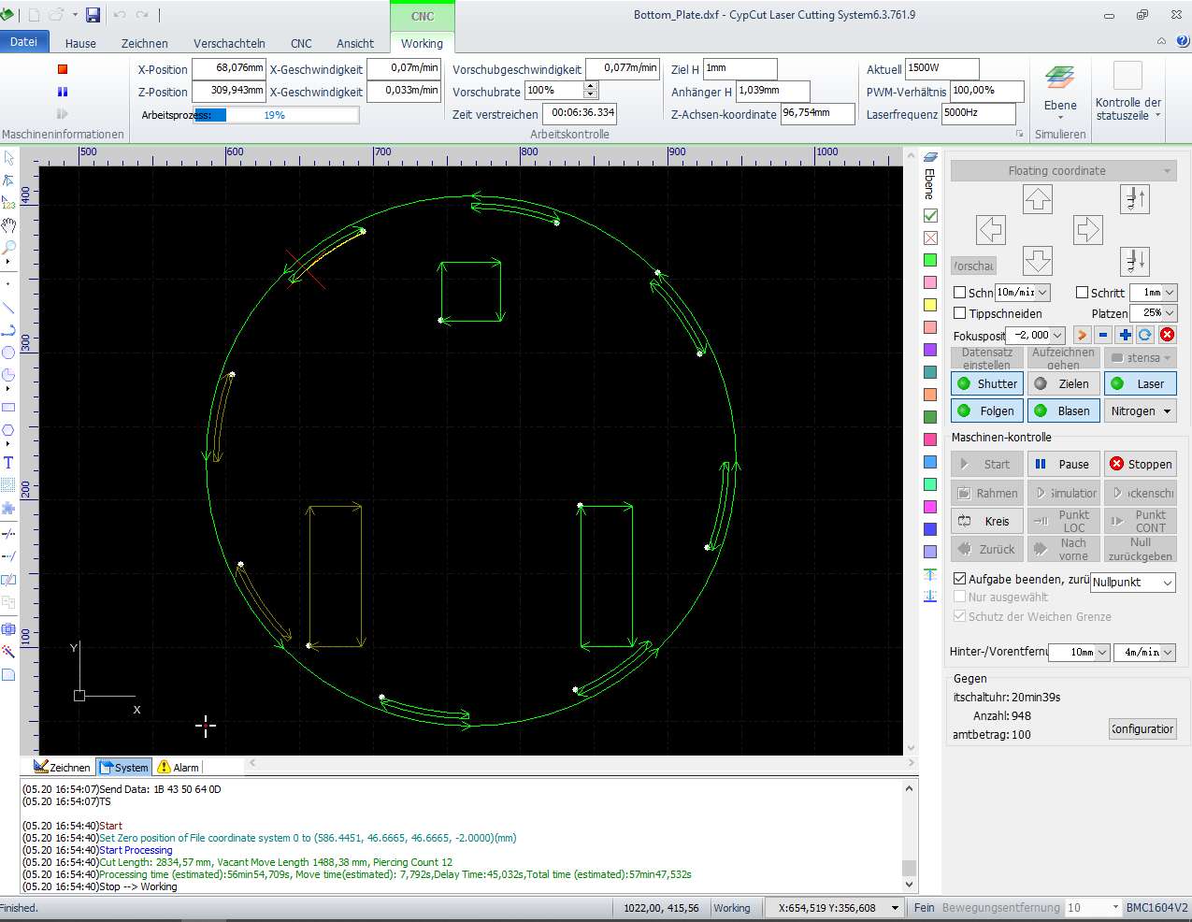Screen dimensions: 1192x922
Task: Expand the Nitrogen gas dropdown
Action: [1140, 411]
